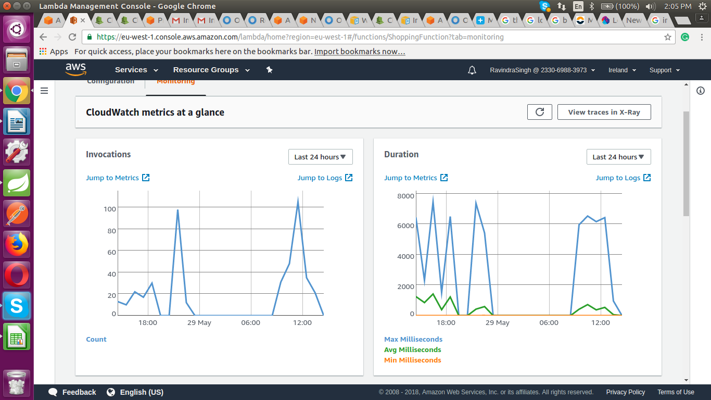Open Ubuntu dash search launcher
Screen dimensions: 711x400
[x=17, y=29]
